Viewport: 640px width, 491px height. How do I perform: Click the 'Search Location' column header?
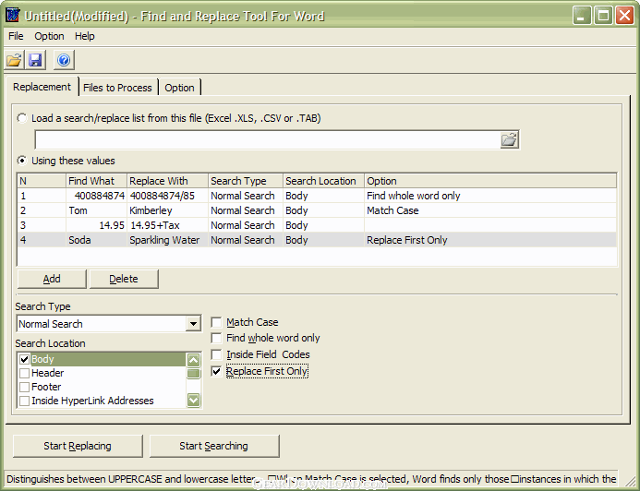(323, 181)
